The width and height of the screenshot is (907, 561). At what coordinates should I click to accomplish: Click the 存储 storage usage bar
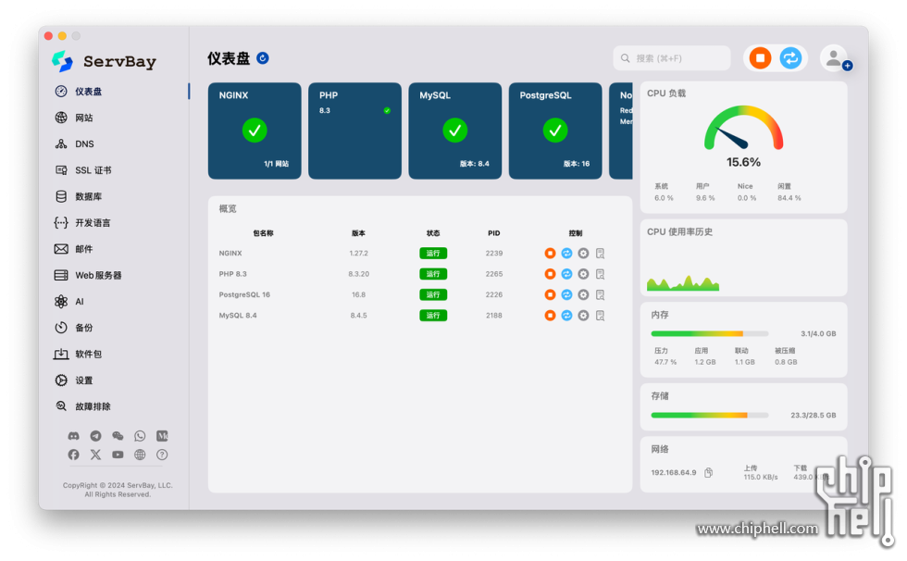tap(710, 416)
